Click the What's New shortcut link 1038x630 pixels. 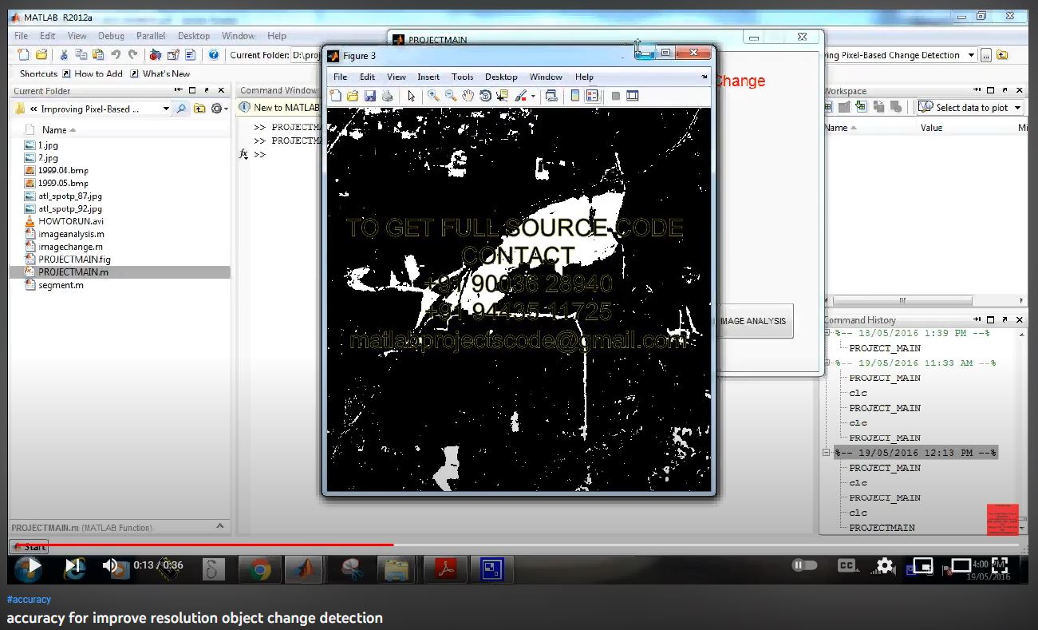click(x=160, y=73)
